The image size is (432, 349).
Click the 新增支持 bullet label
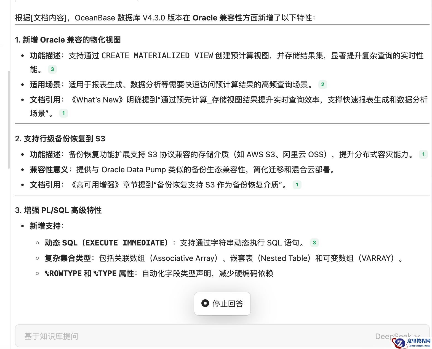pyautogui.click(x=45, y=226)
